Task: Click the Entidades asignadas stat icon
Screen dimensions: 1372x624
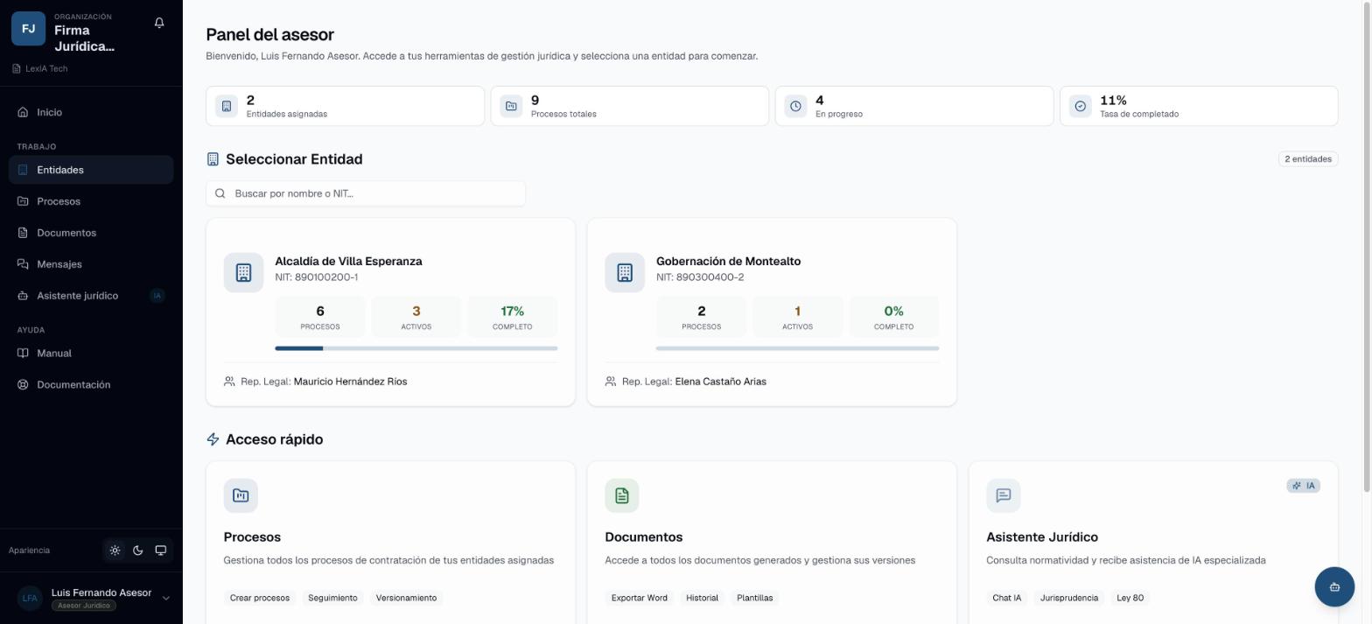Action: pyautogui.click(x=227, y=106)
